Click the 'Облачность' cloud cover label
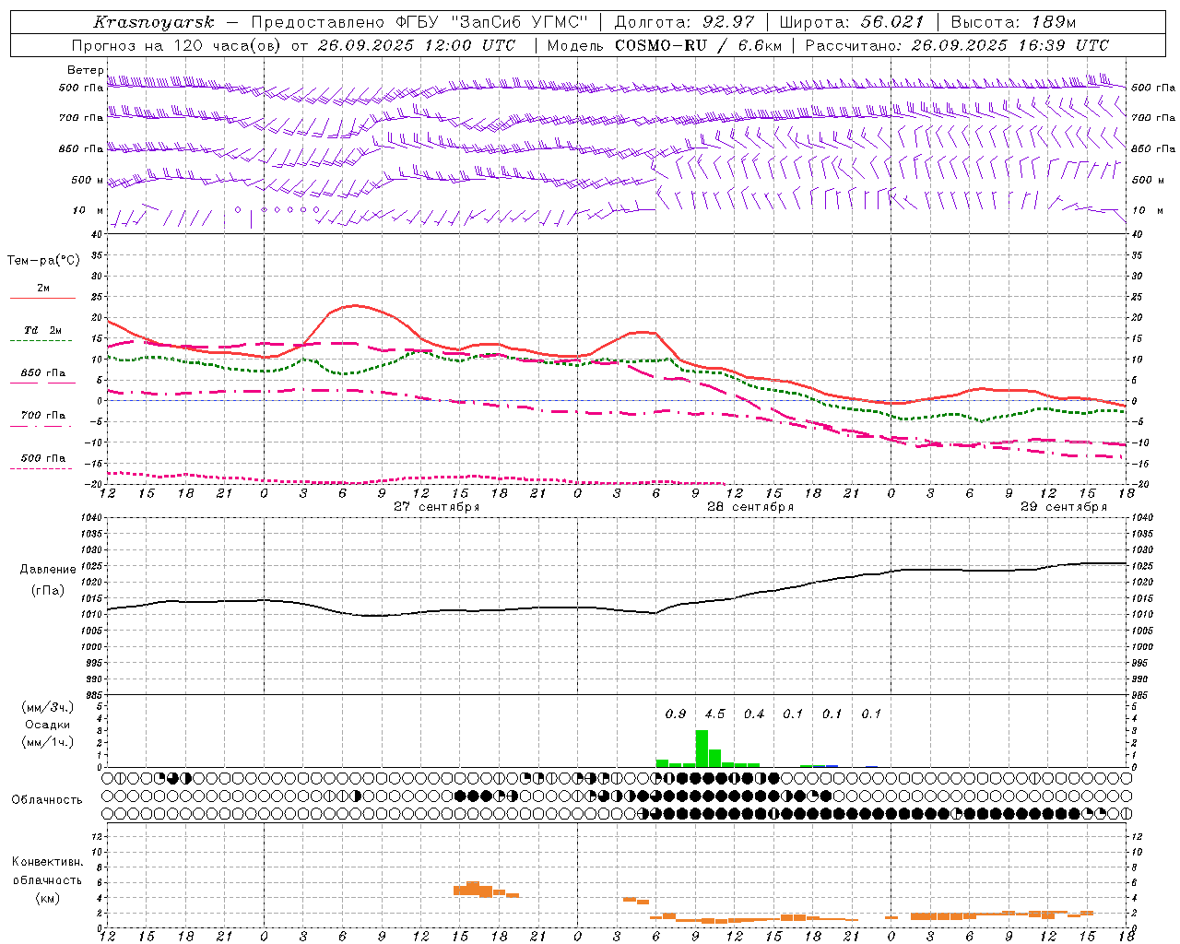The height and width of the screenshot is (944, 1180). (47, 800)
